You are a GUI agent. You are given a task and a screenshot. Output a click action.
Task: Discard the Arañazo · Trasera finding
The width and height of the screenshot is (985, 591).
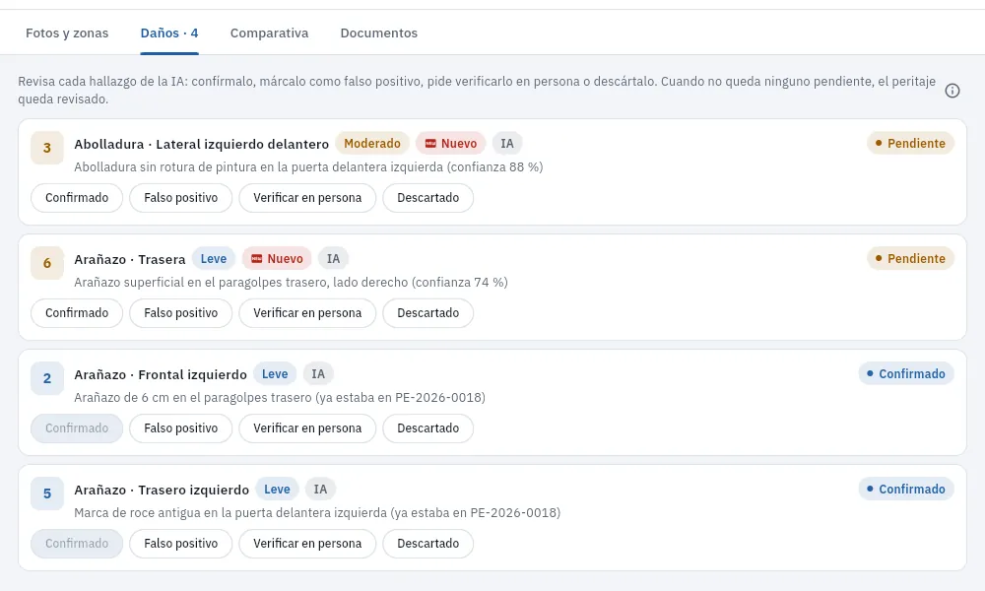pos(427,313)
